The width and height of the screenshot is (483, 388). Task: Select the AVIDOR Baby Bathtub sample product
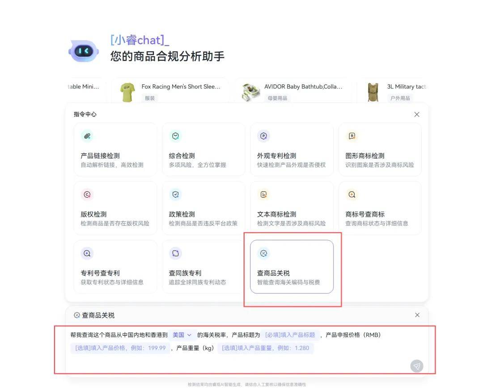pyautogui.click(x=293, y=92)
